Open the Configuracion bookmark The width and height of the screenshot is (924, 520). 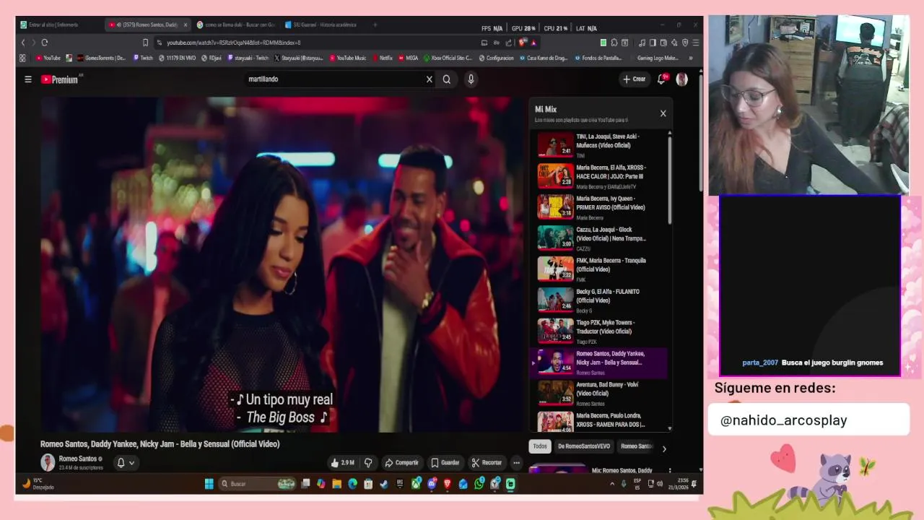497,58
